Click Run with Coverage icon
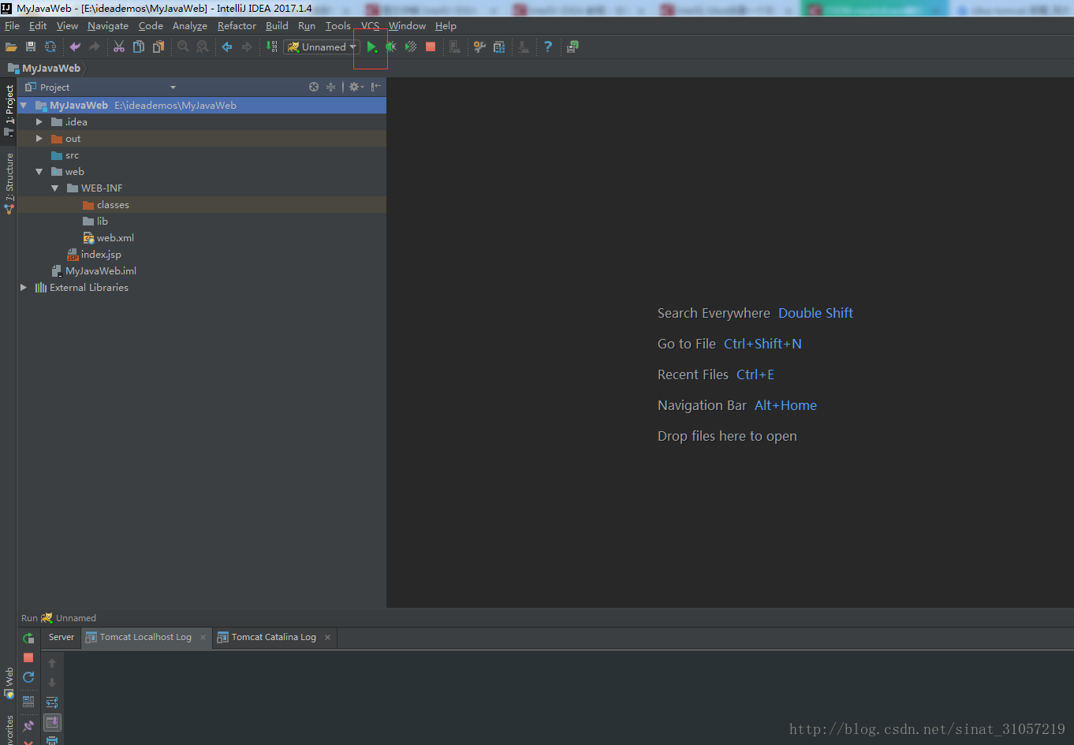Viewport: 1074px width, 745px height. 411,47
